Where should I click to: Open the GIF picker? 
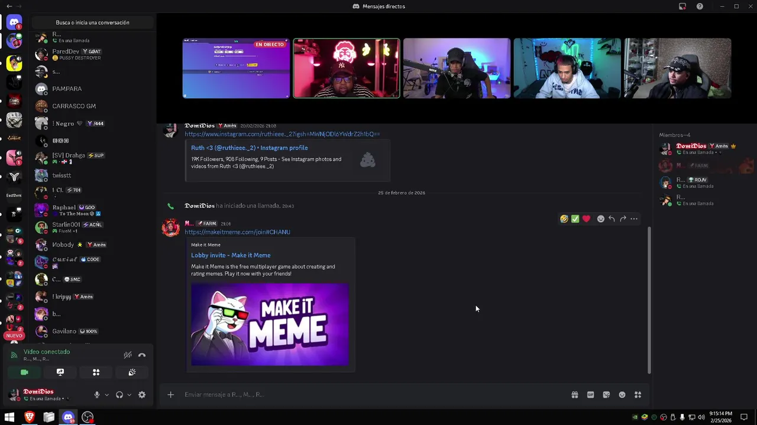[590, 395]
